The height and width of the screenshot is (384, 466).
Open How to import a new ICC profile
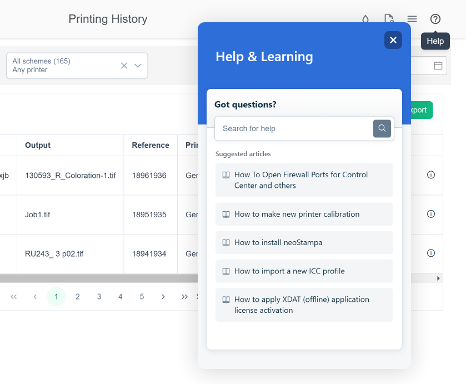click(x=304, y=271)
